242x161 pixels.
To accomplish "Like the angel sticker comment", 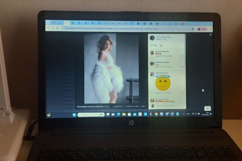I will pyautogui.click(x=183, y=93).
